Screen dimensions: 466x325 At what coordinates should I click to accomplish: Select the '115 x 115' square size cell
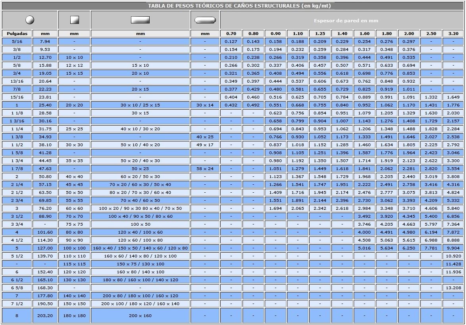(x=74, y=264)
